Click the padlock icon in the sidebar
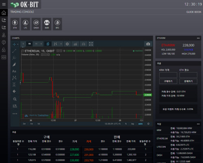 4,50
